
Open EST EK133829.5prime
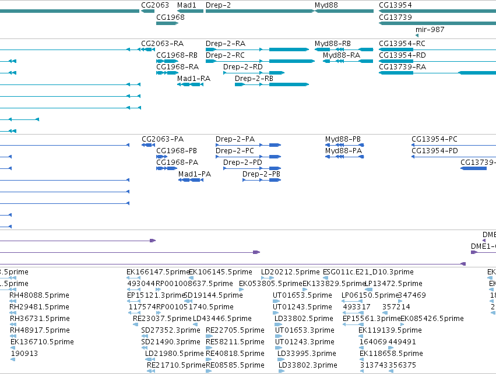pyautogui.click(x=334, y=284)
